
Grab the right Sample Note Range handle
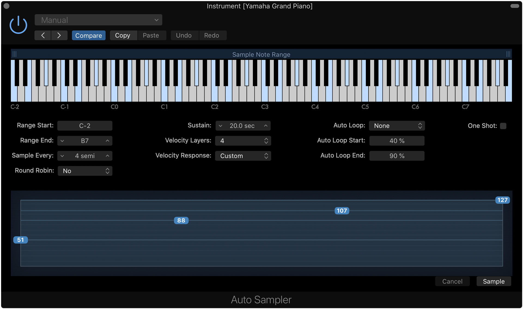[508, 54]
